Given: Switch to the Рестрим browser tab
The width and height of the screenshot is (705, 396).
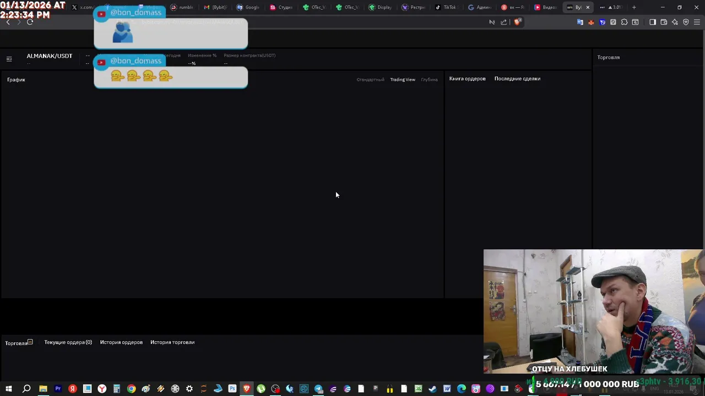Looking at the screenshot, I should pos(414,7).
